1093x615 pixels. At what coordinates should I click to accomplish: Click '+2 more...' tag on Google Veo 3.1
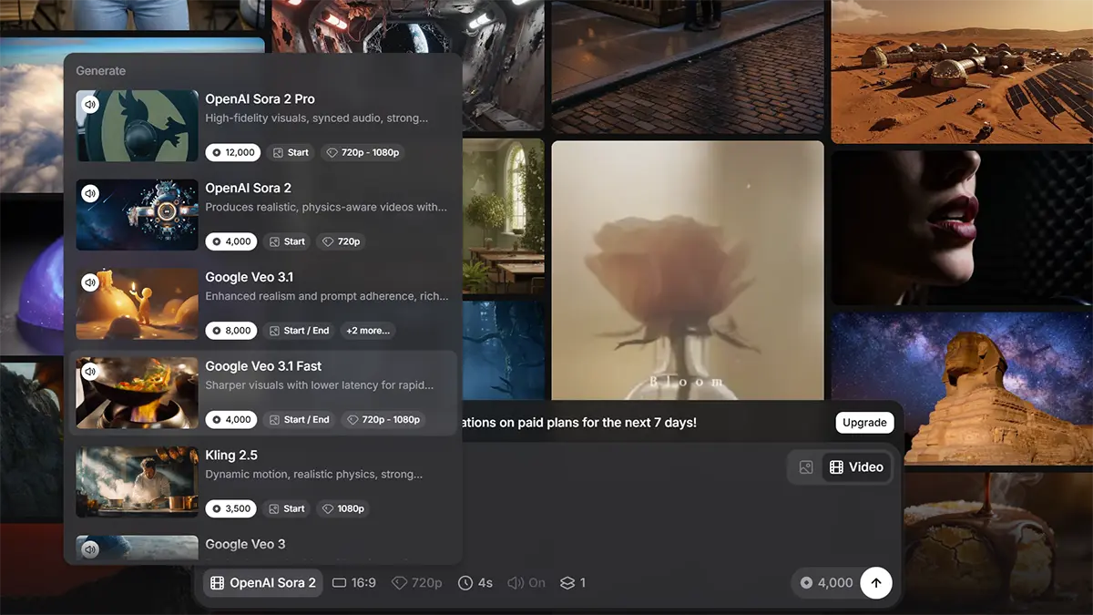pos(368,331)
